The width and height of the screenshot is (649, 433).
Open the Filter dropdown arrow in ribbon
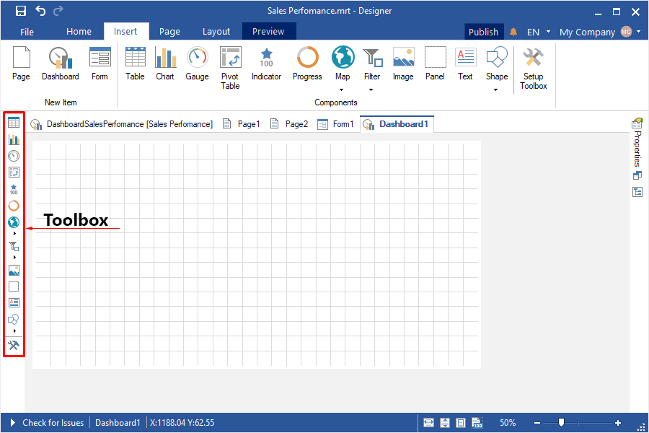[x=372, y=89]
